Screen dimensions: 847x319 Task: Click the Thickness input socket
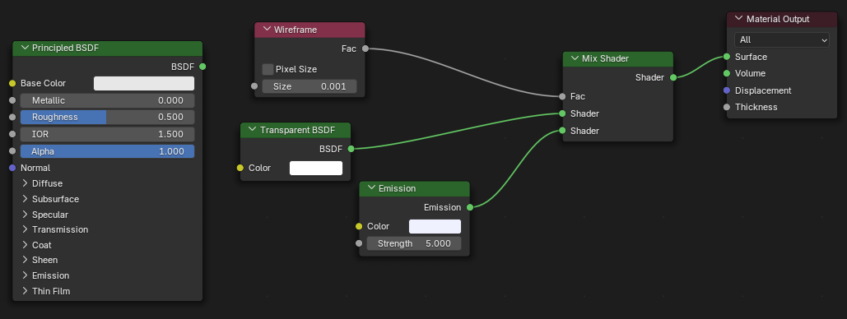coord(727,107)
